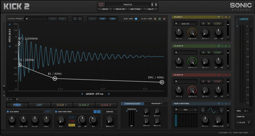Click the undo arrow in curve toolbar
Screen dimensions: 255x136
pyautogui.click(x=75, y=19)
